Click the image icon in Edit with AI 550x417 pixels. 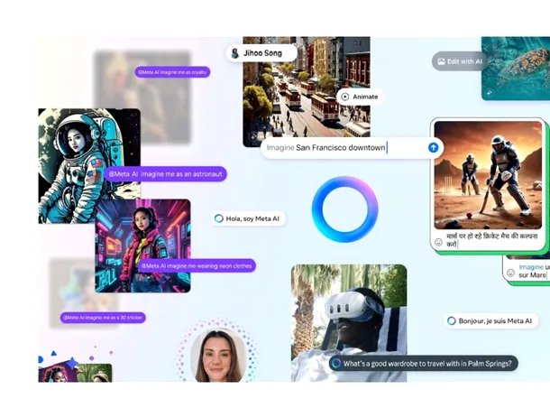(442, 60)
